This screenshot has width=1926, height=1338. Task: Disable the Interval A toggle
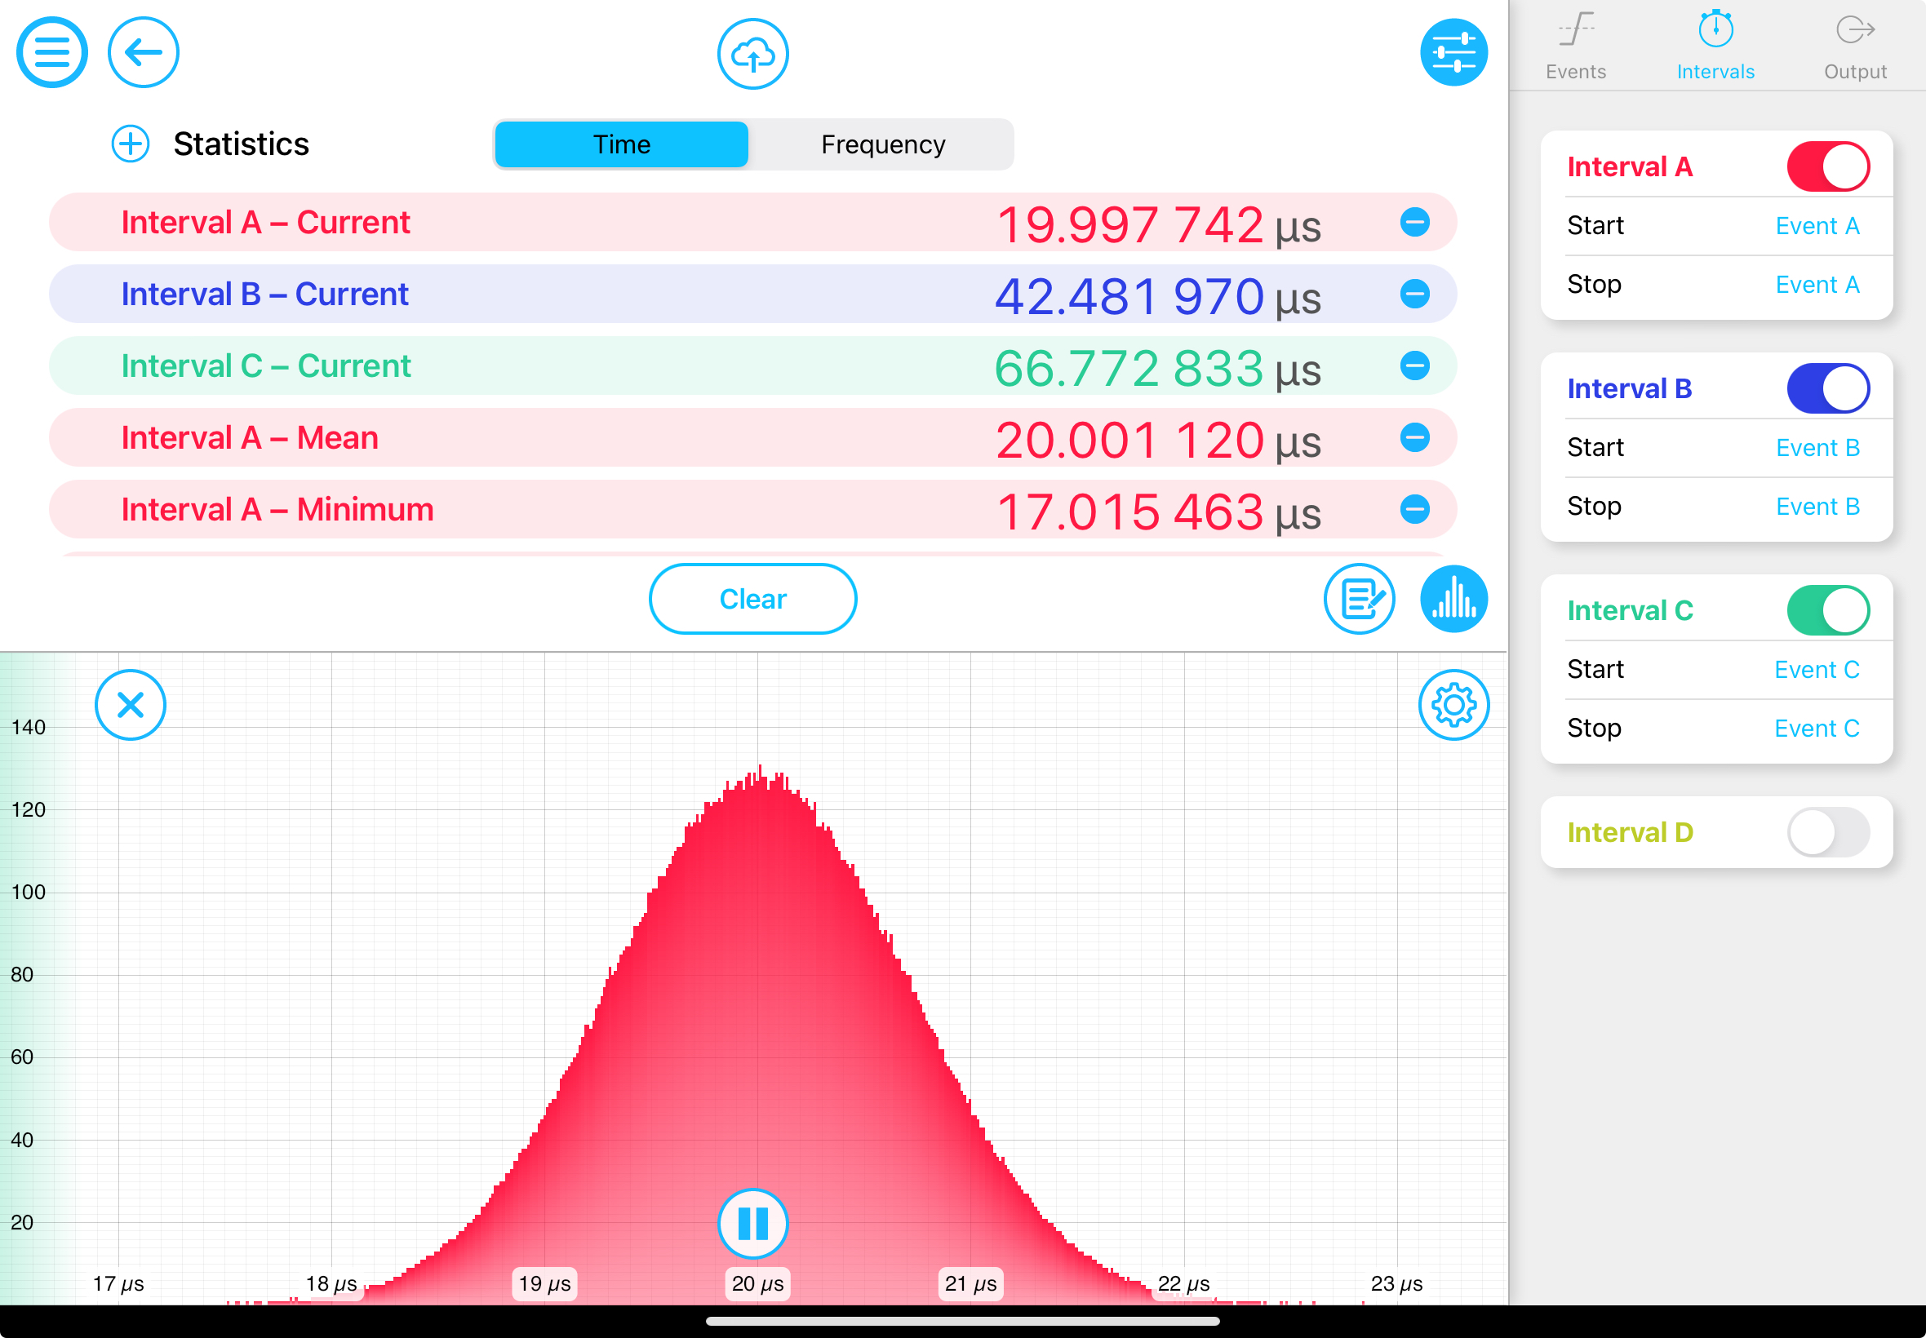coord(1828,165)
